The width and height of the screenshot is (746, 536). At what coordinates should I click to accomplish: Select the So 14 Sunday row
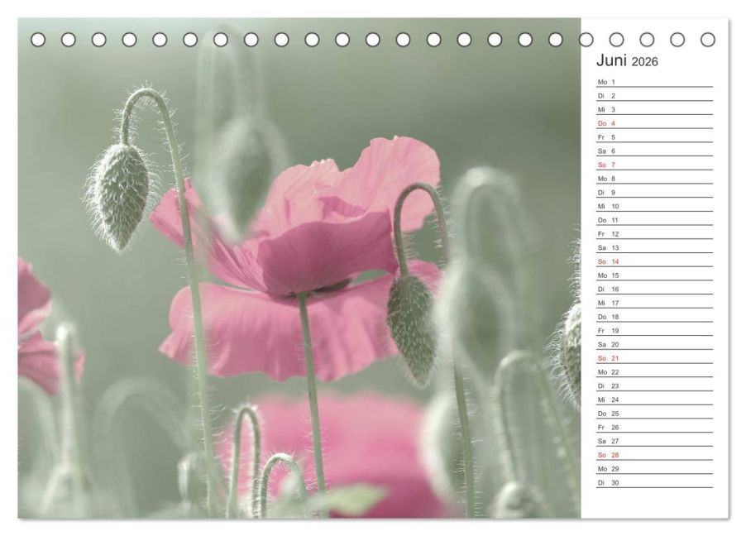(655, 261)
